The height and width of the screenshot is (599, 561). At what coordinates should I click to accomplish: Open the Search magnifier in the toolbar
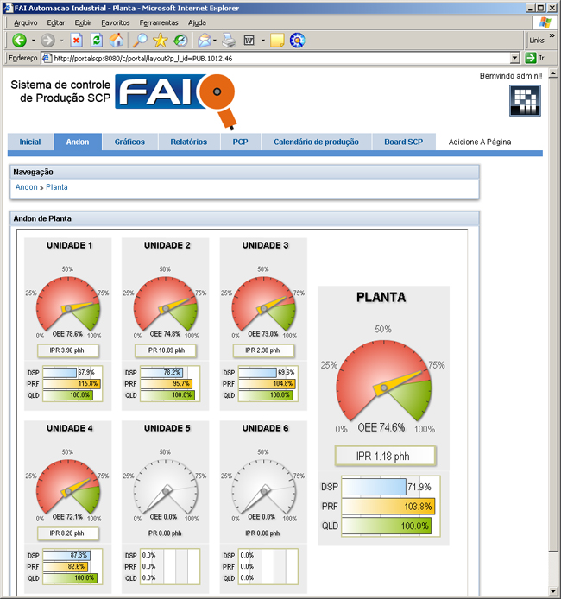(x=140, y=40)
